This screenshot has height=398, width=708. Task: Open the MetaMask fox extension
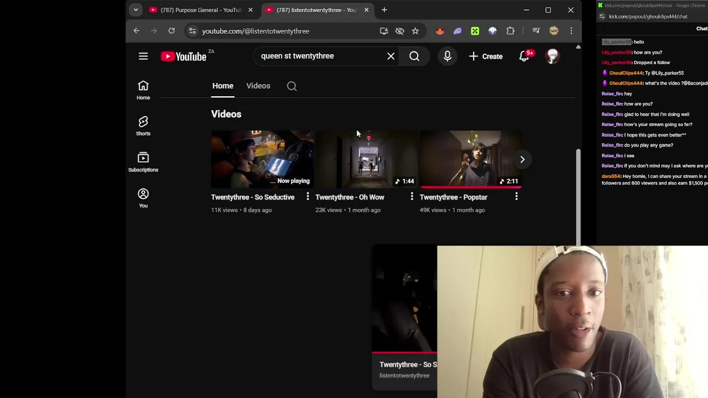(440, 31)
